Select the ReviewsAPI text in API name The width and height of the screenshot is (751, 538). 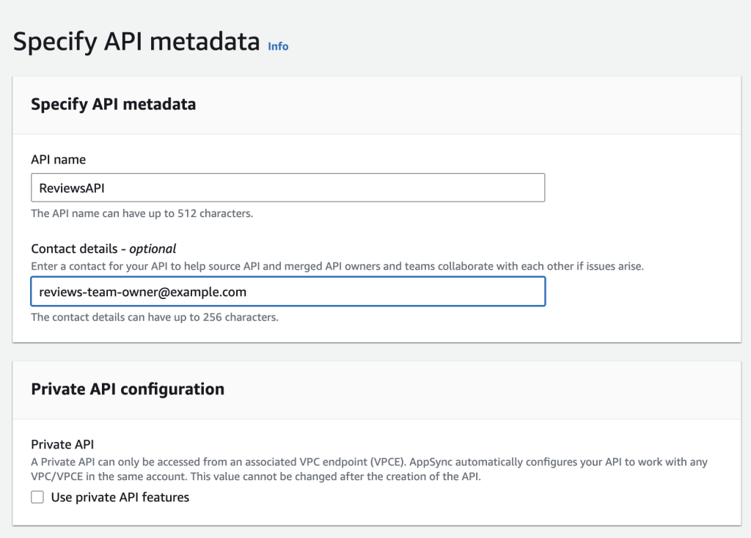coord(73,187)
